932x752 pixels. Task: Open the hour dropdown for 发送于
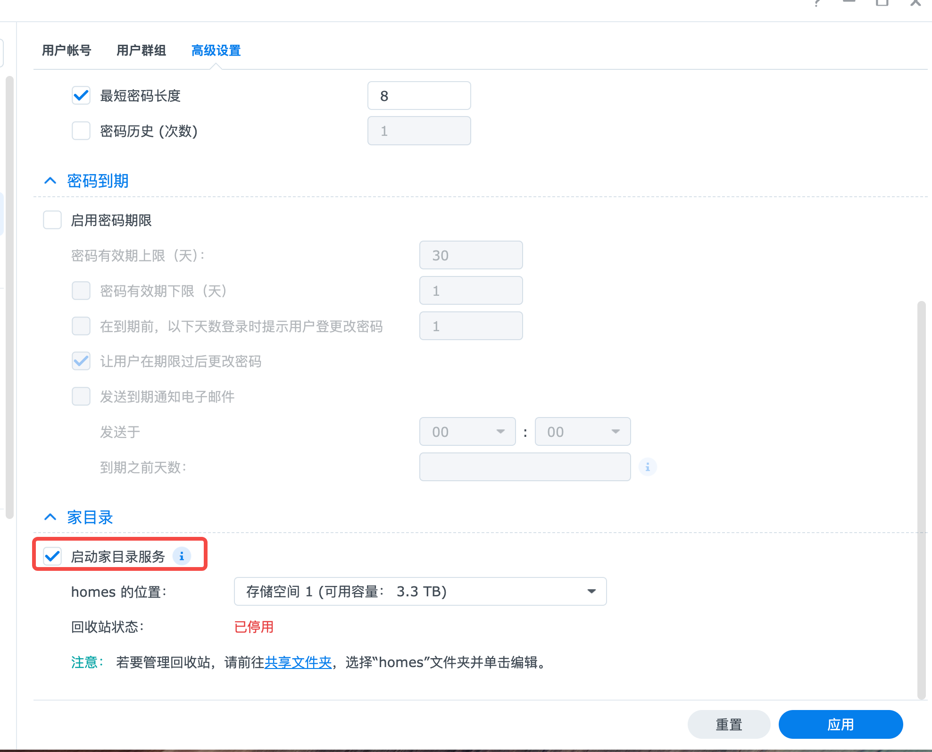point(467,432)
